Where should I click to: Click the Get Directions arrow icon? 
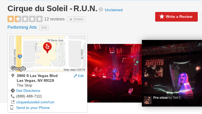point(13,91)
